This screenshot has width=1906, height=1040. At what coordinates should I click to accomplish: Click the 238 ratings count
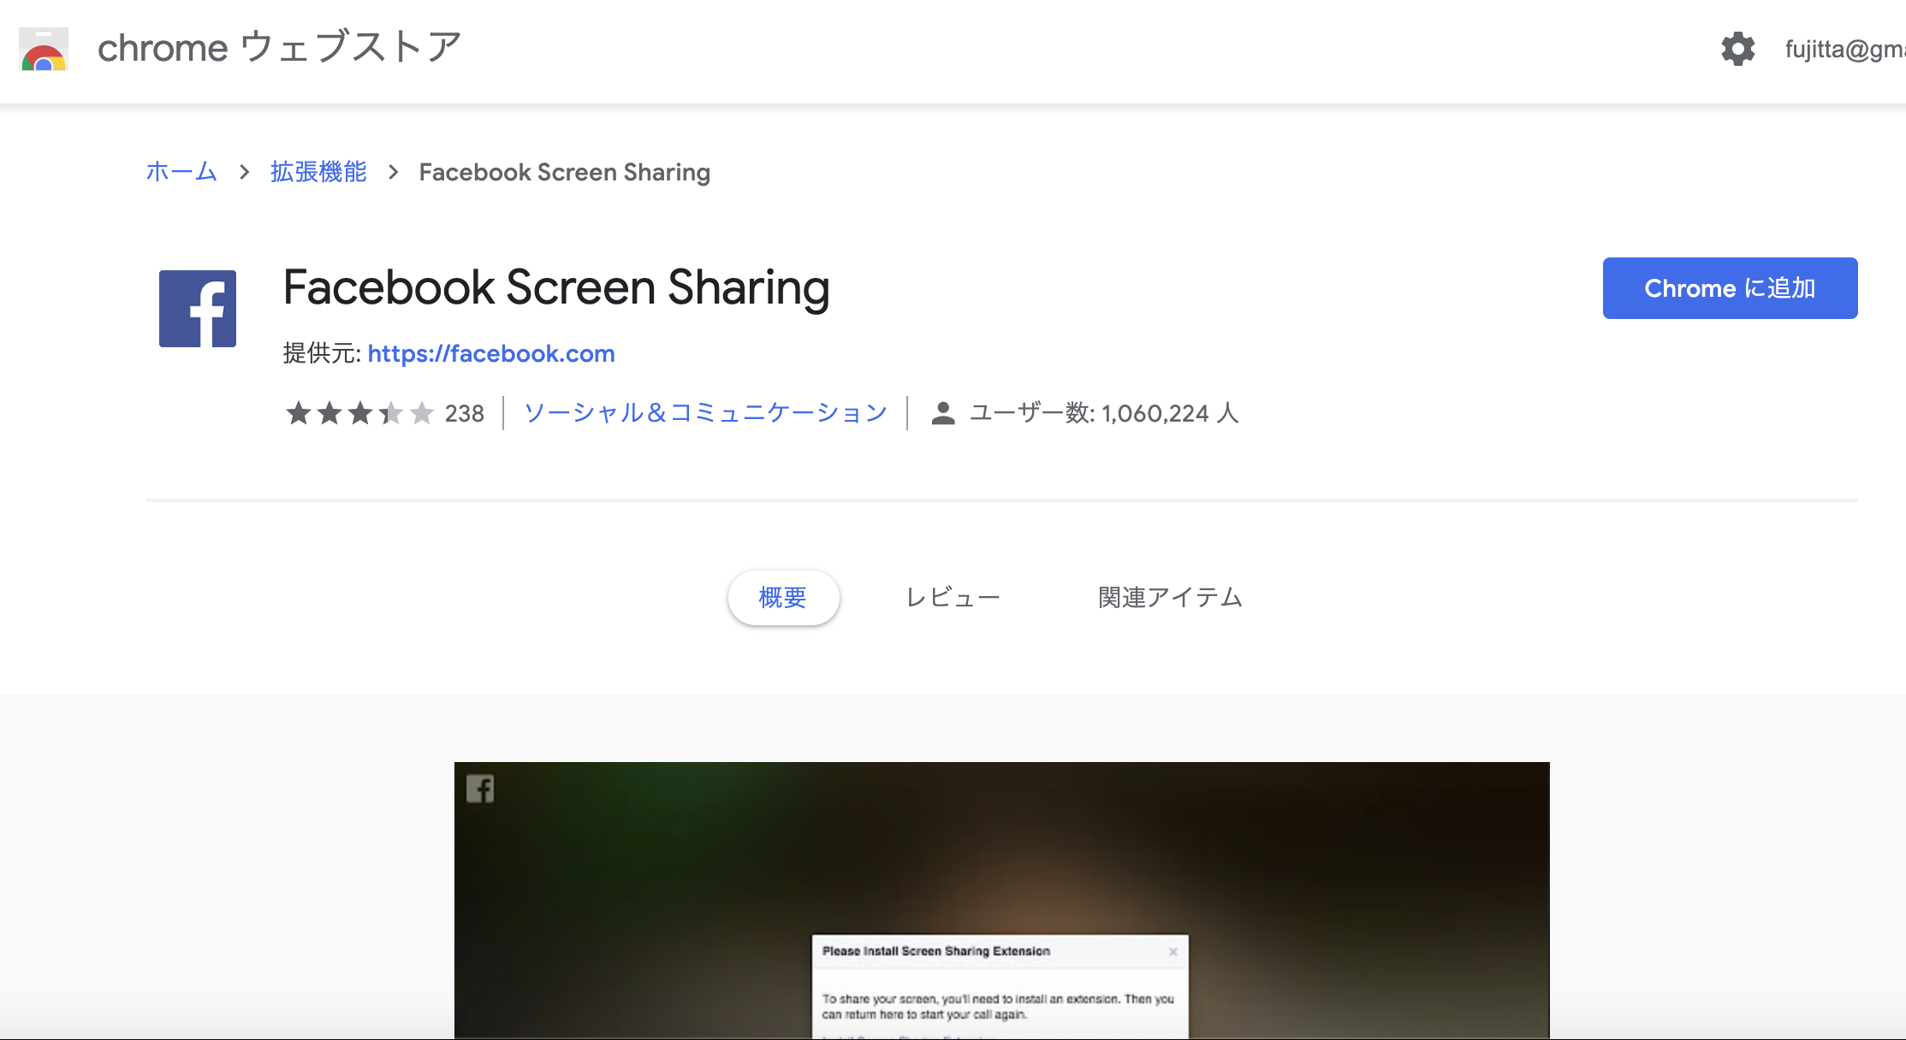pyautogui.click(x=465, y=414)
